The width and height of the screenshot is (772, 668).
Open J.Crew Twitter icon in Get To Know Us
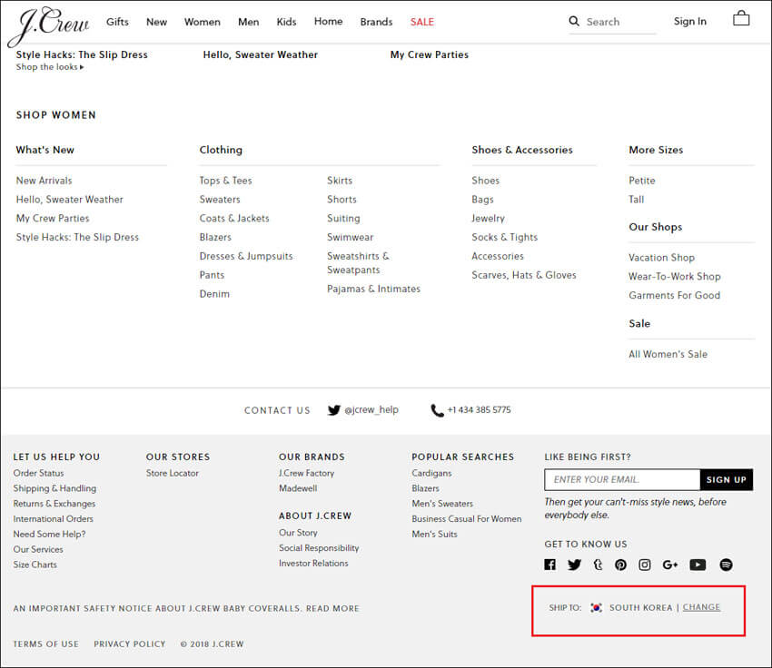(574, 565)
